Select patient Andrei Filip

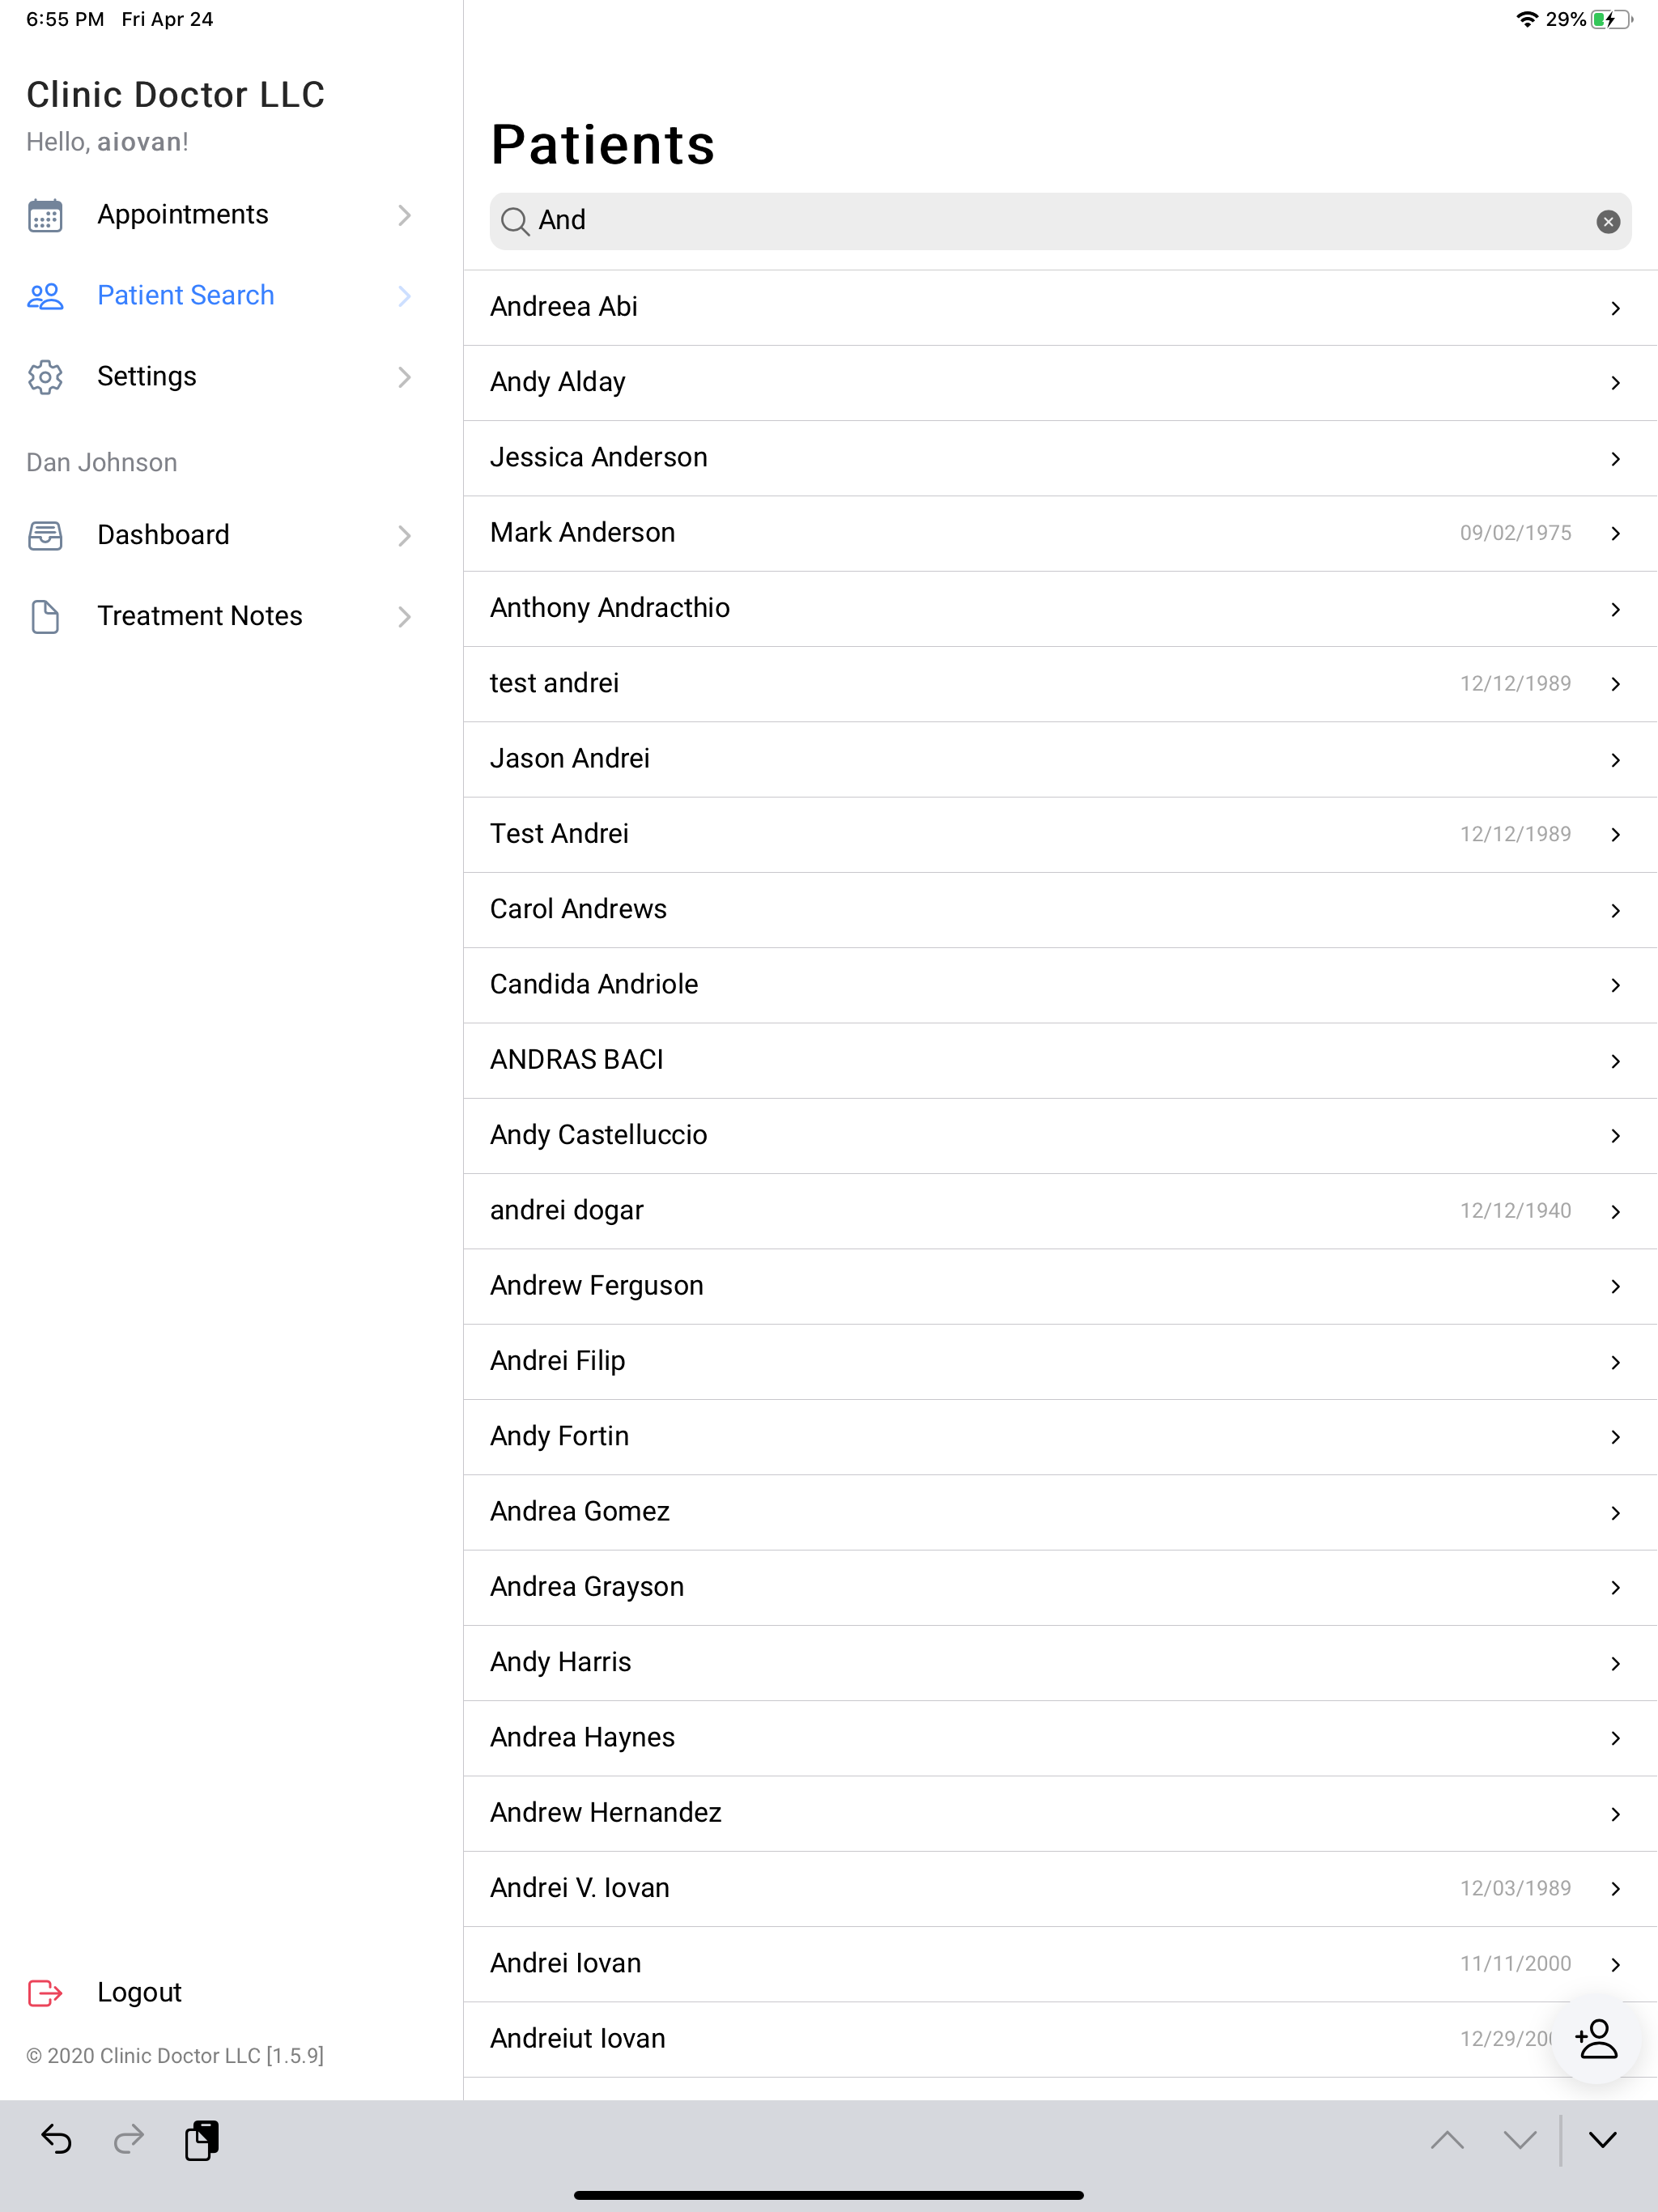click(x=1060, y=1362)
